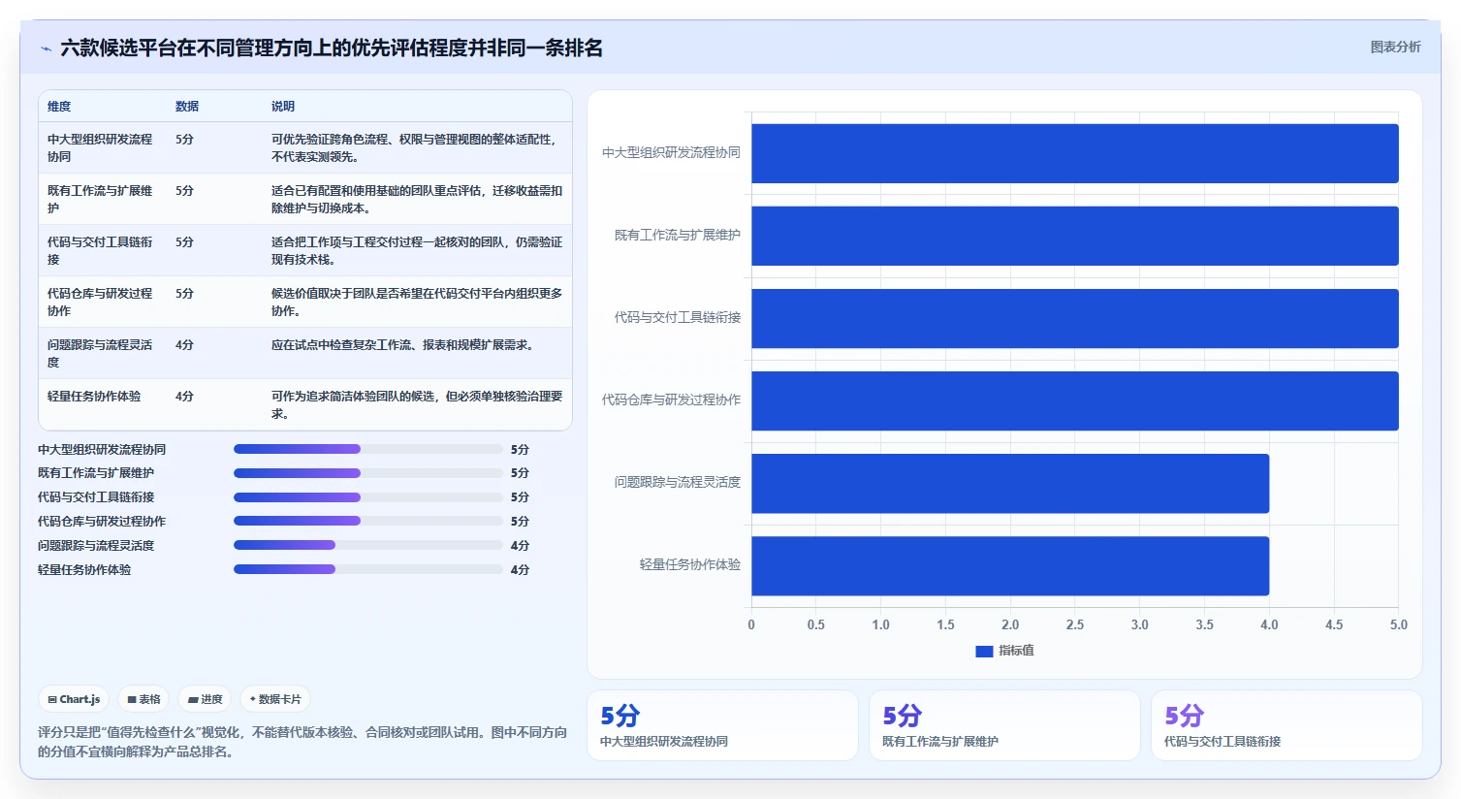Image resolution: width=1461 pixels, height=799 pixels.
Task: Click the footnote starting 评分只是把
Action: coord(302,742)
